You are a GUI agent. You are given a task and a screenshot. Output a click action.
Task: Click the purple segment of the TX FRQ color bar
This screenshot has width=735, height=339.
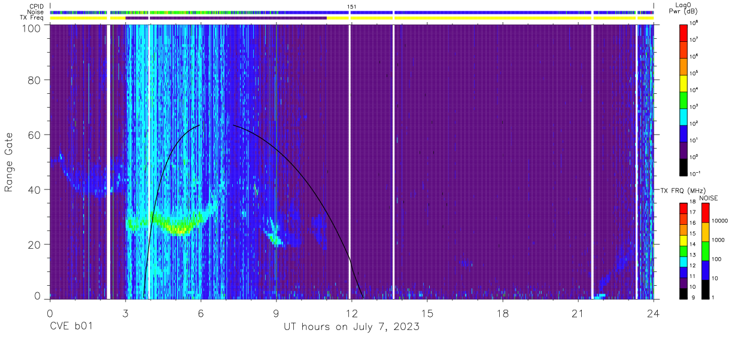pyautogui.click(x=683, y=282)
